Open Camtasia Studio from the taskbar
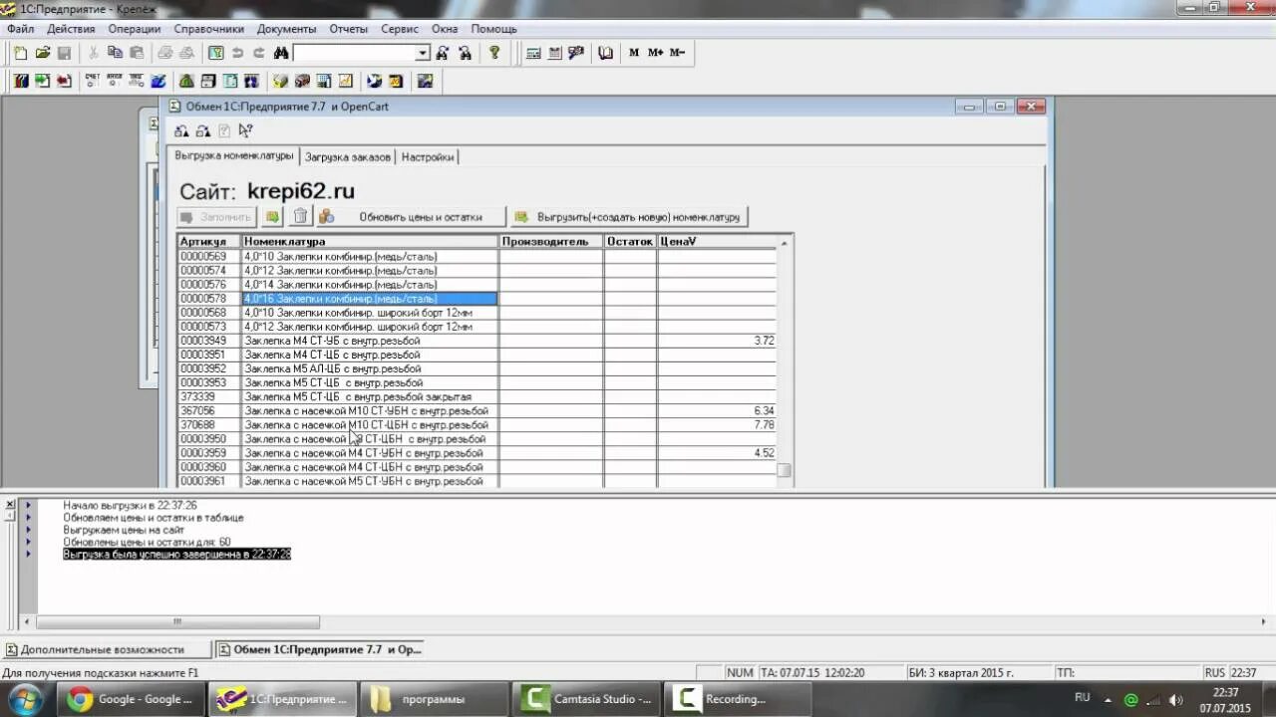The width and height of the screenshot is (1276, 717). pyautogui.click(x=588, y=699)
